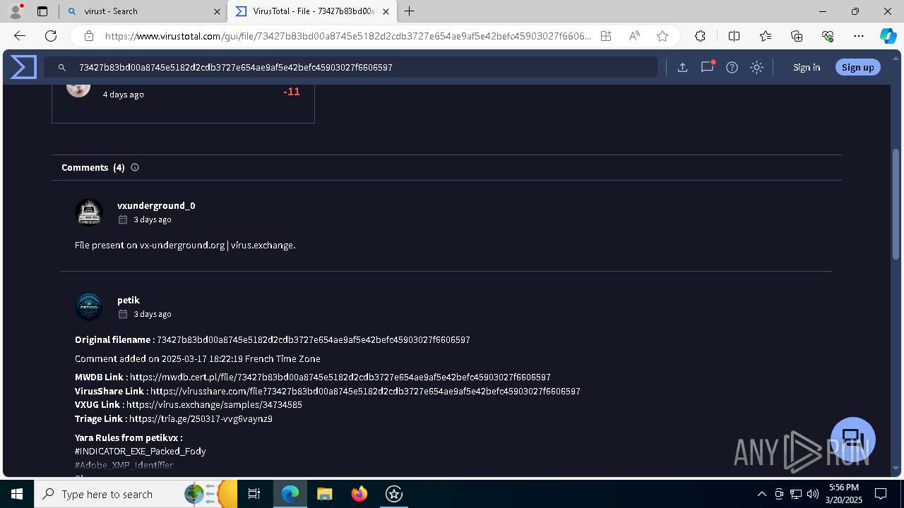Open vxunderground_0 avatar
The image size is (904, 508).
(89, 212)
